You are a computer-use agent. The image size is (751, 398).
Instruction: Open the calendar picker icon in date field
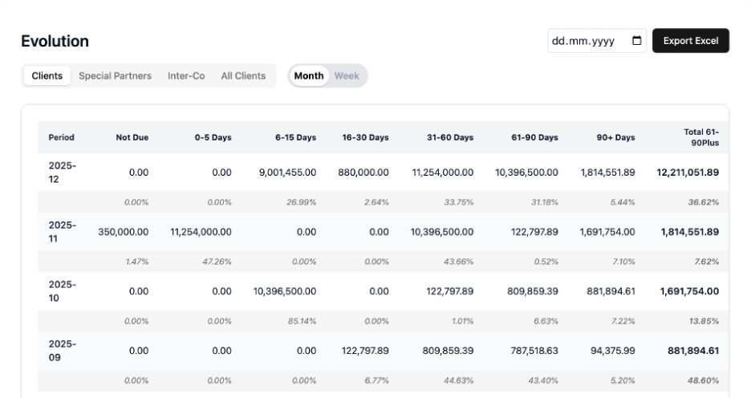pyautogui.click(x=637, y=41)
